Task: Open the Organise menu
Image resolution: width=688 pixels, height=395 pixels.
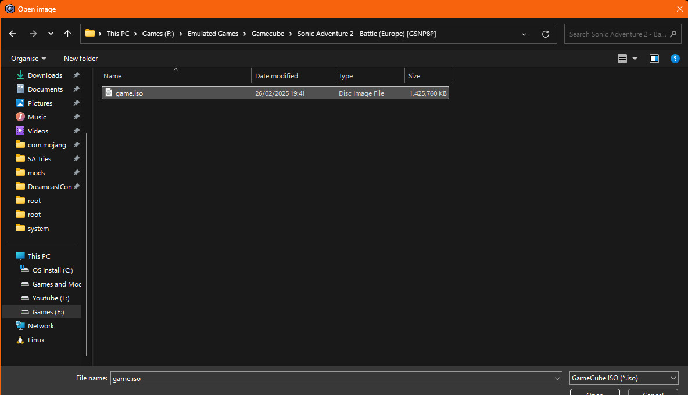Action: tap(28, 59)
